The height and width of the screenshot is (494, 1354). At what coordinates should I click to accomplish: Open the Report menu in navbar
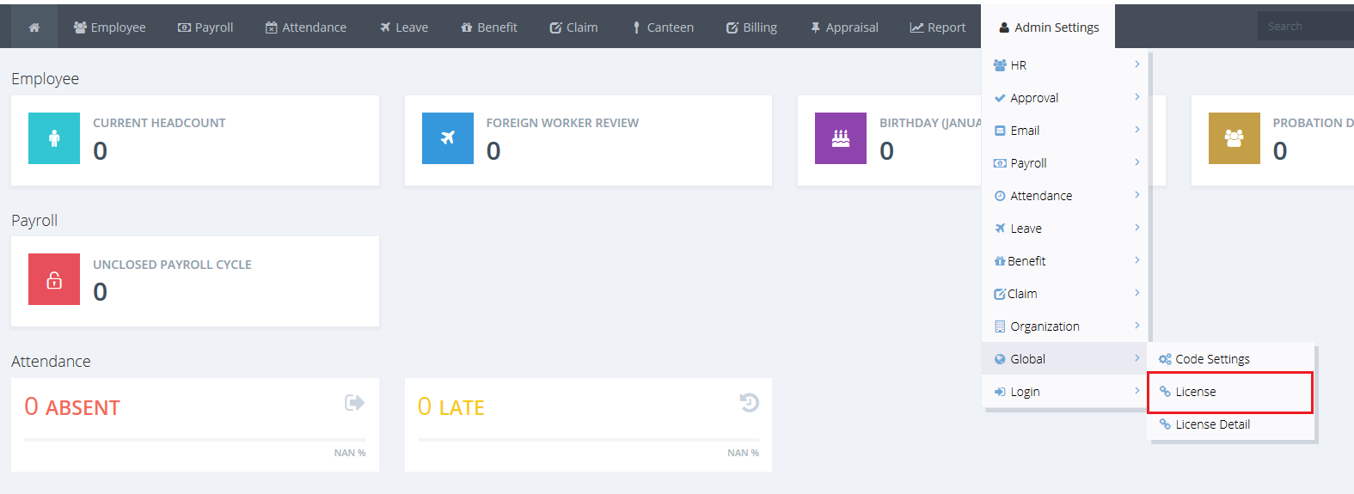pyautogui.click(x=938, y=27)
